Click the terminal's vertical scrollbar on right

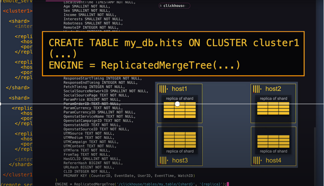[x=315, y=157]
